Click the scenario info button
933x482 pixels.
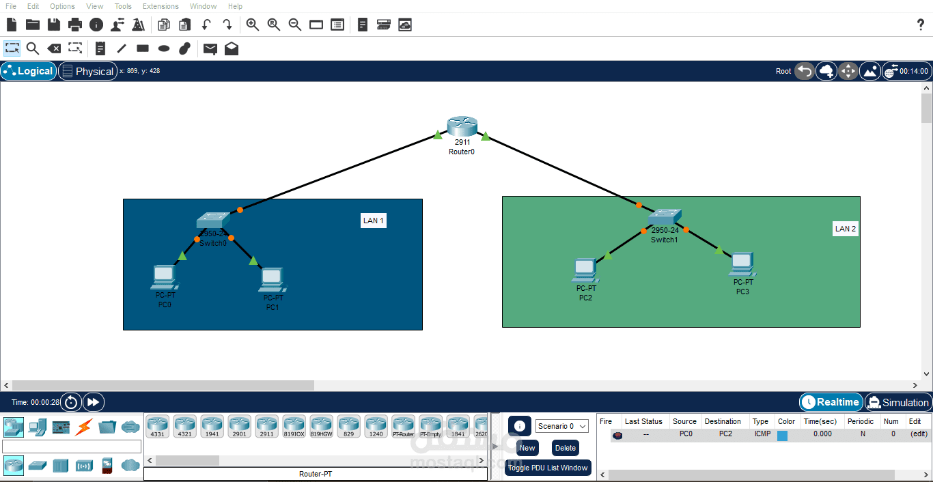[x=520, y=426]
